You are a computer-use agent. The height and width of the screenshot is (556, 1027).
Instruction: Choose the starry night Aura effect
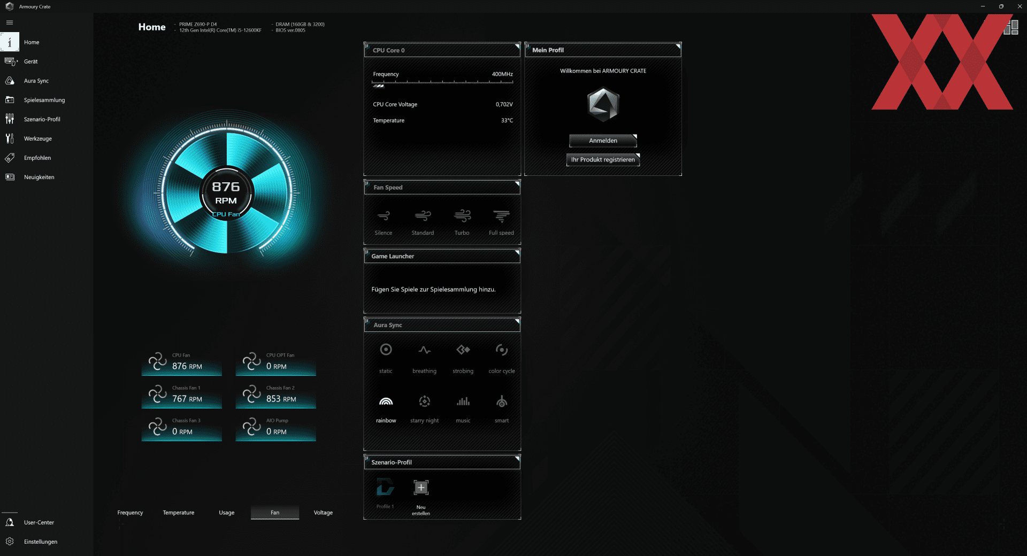click(x=425, y=409)
